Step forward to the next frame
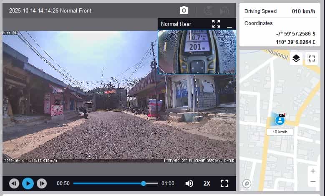The image size is (325, 196). [x=41, y=183]
